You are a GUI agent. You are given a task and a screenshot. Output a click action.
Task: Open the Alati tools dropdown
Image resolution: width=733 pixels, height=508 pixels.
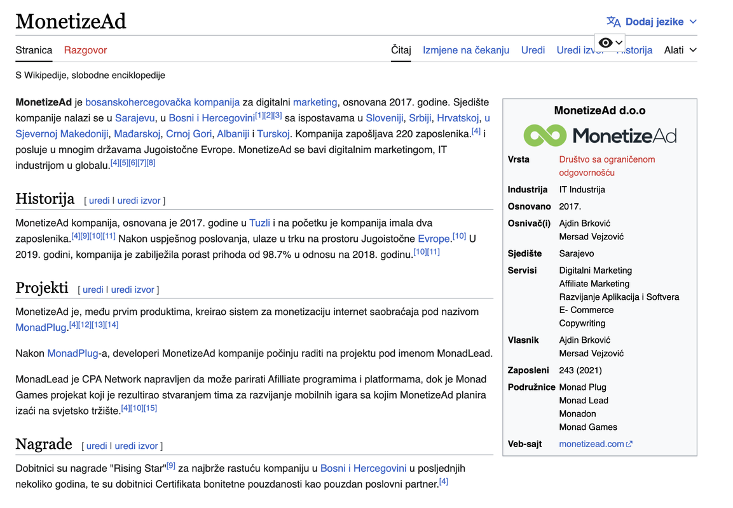(x=680, y=50)
